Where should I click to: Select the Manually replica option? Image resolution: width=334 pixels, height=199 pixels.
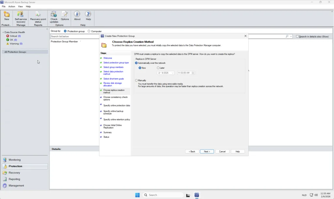coord(137,80)
